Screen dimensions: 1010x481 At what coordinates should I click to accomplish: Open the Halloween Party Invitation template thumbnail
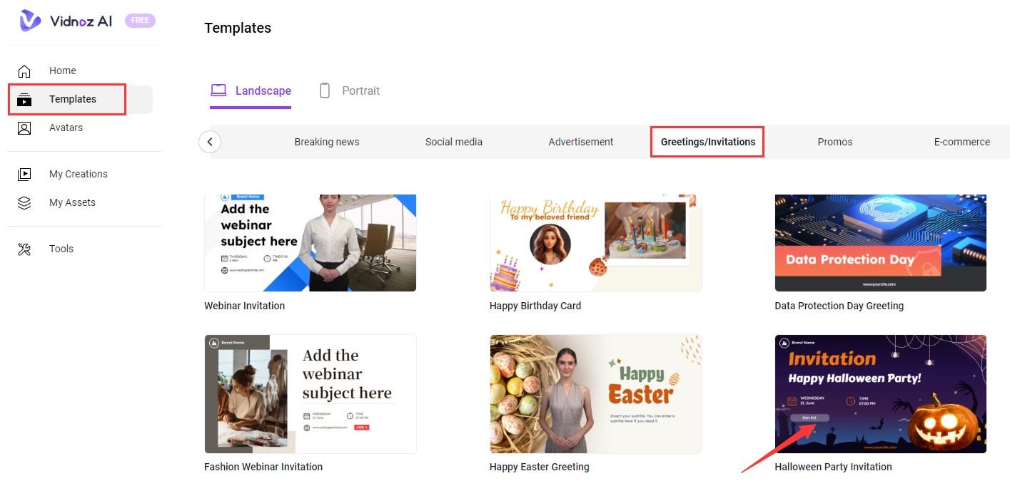coord(880,393)
